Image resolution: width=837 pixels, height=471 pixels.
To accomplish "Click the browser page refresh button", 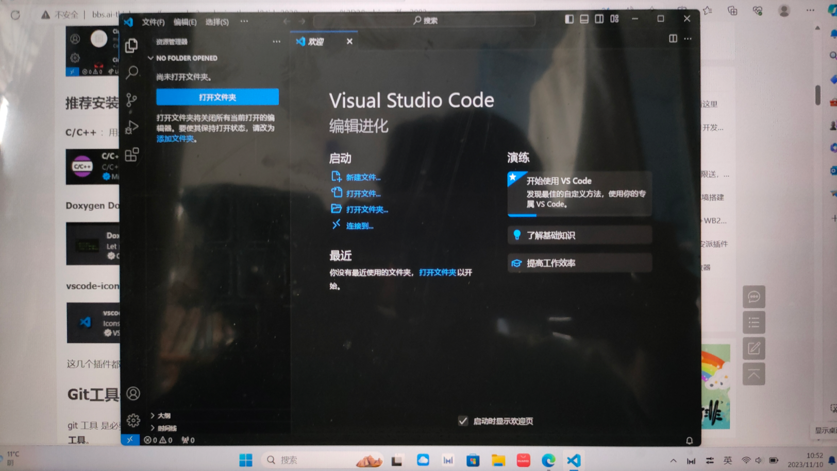I will point(15,15).
